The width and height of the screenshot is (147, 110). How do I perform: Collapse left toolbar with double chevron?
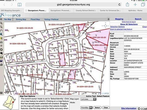(x=1, y=19)
